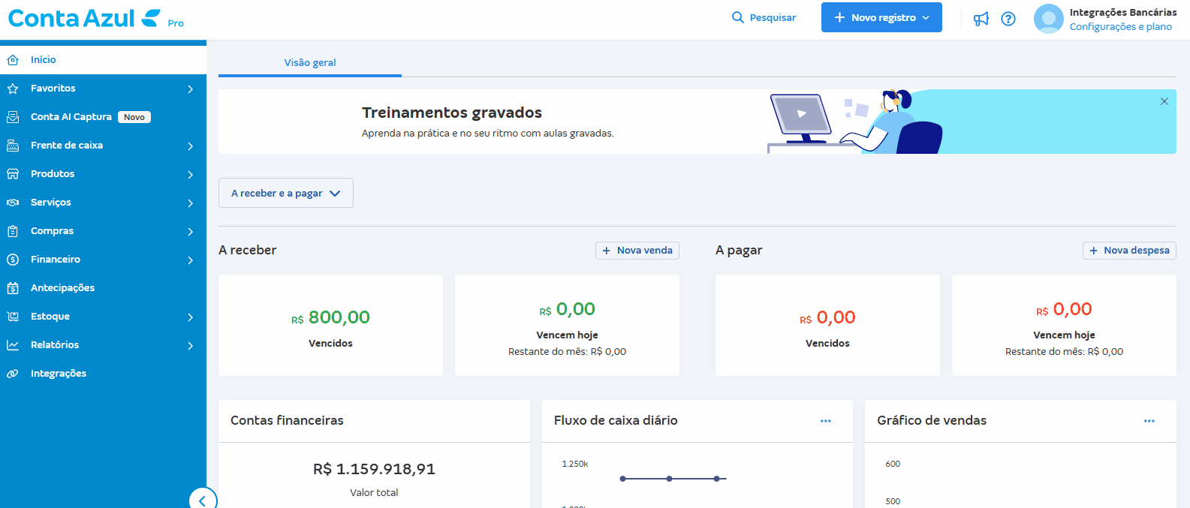
Task: Click the Financeiro dollar coin icon
Action: pyautogui.click(x=13, y=260)
